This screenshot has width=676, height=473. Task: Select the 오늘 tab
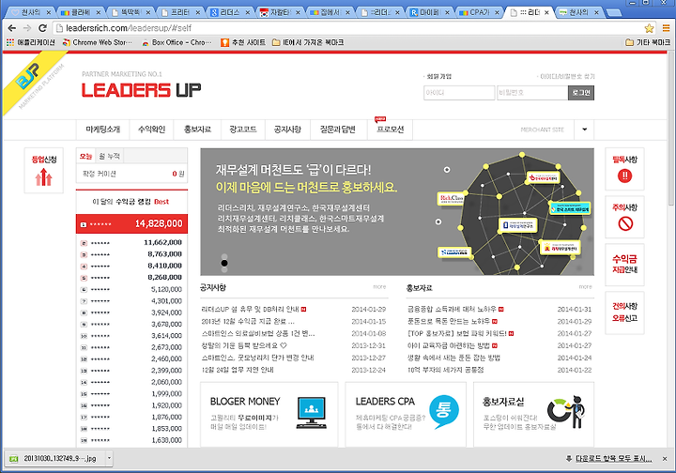point(85,156)
